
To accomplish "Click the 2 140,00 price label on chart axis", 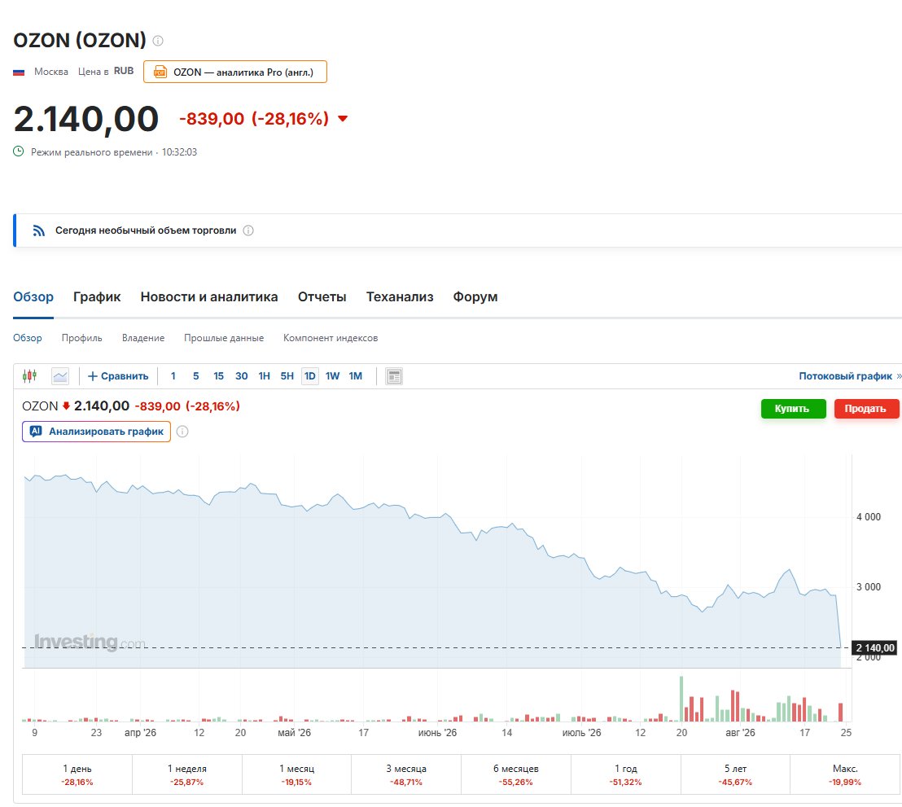I will [x=874, y=648].
